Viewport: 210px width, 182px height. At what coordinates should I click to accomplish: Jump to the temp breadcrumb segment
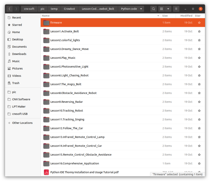[54, 9]
